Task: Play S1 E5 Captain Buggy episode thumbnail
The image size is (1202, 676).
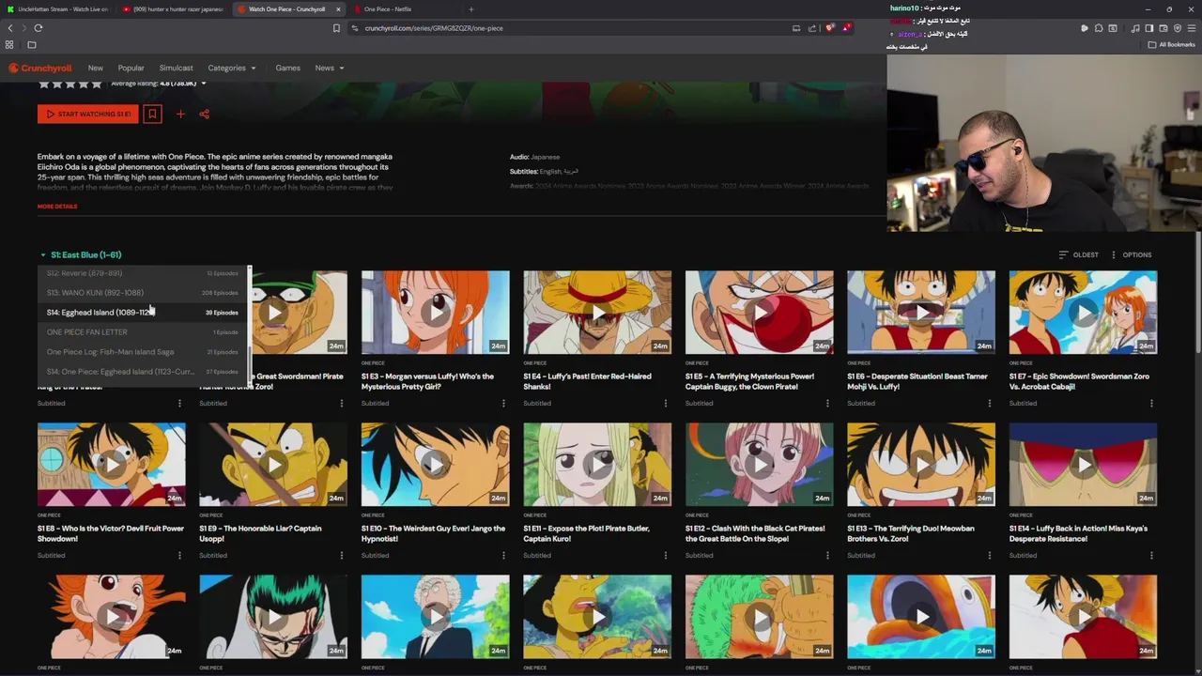Action: pyautogui.click(x=759, y=313)
